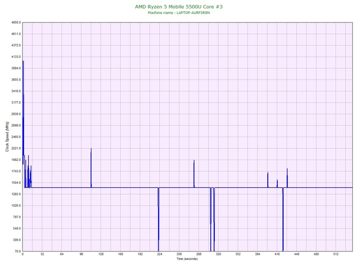358x268 pixels.
Task: Click the Clock Speed (MHz) axis label
Action: click(x=7, y=137)
